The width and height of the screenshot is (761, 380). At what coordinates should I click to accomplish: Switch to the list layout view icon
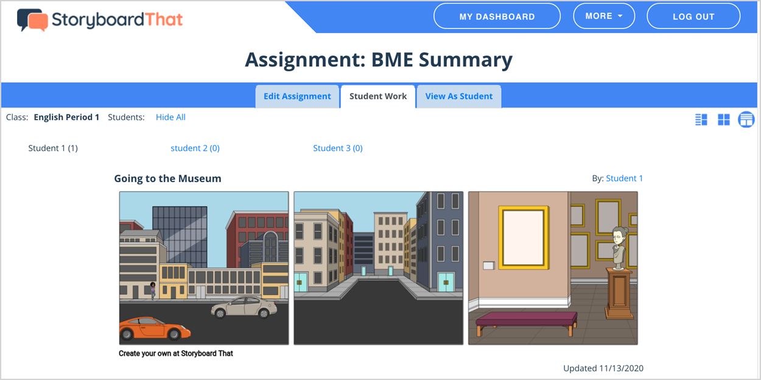[x=701, y=120]
